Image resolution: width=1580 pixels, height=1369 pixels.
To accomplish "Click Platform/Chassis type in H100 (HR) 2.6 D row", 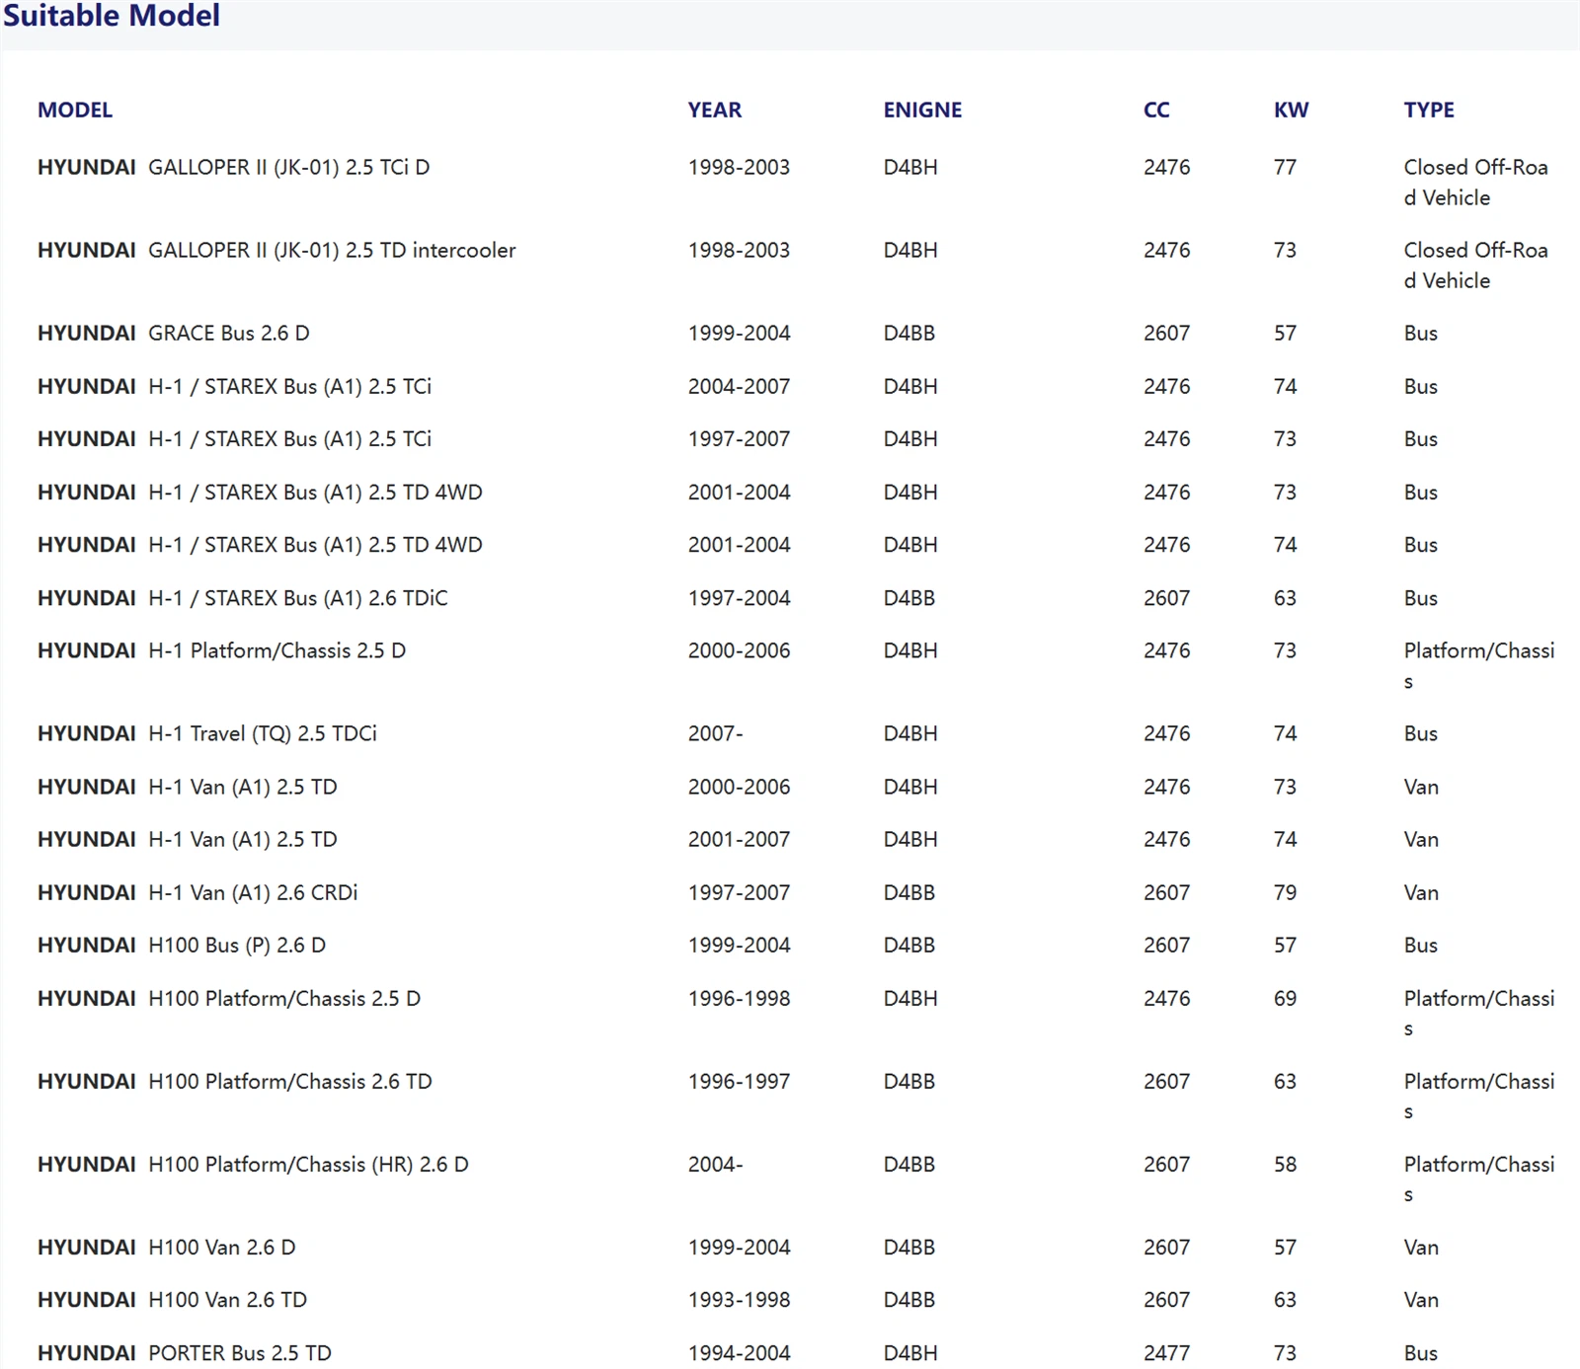I will click(x=1479, y=1179).
